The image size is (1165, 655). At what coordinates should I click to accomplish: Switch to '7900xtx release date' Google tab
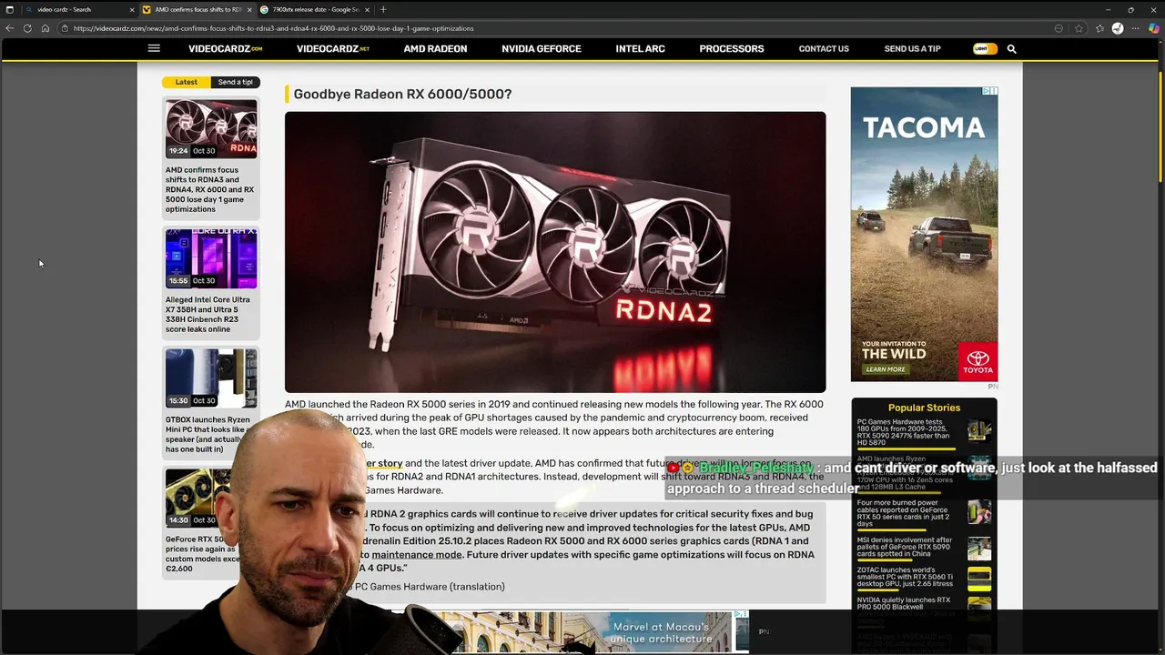(x=314, y=9)
